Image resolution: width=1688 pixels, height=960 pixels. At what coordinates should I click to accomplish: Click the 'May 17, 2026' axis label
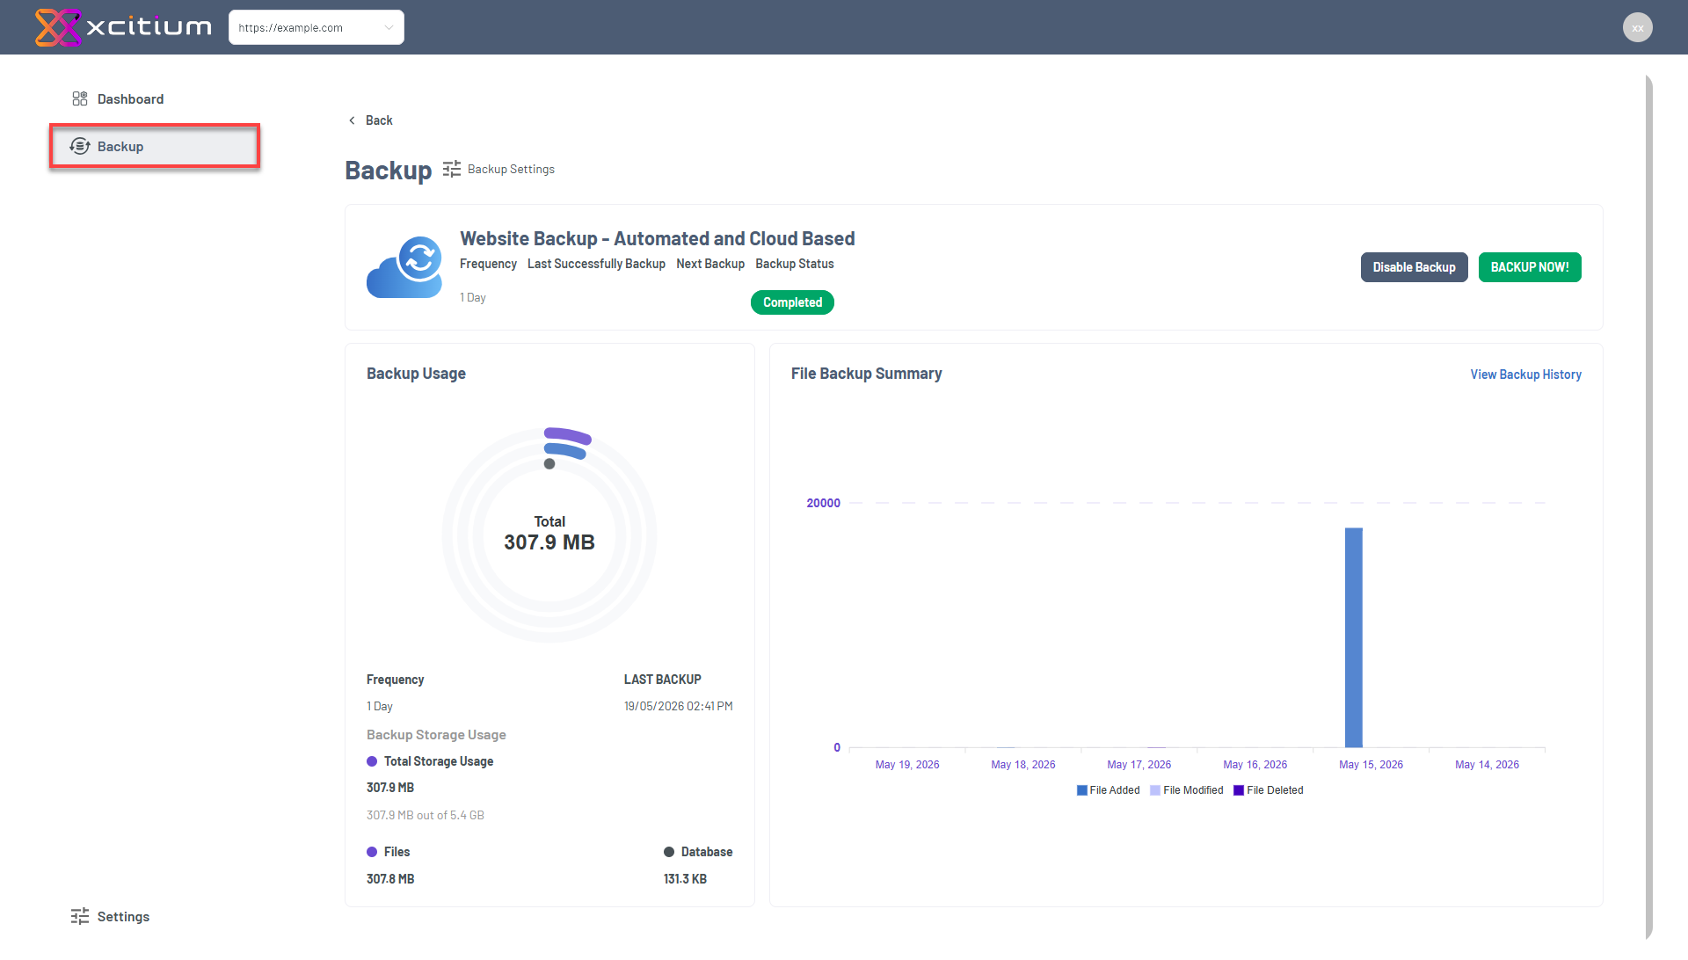1139,765
